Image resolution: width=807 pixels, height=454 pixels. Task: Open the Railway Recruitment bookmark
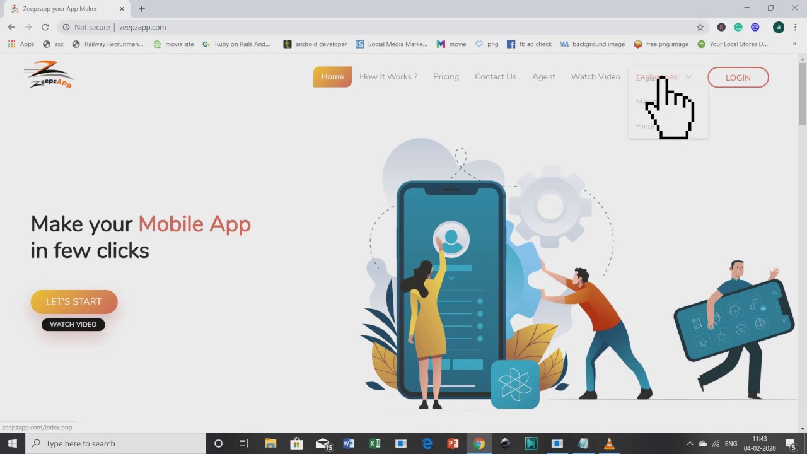108,44
